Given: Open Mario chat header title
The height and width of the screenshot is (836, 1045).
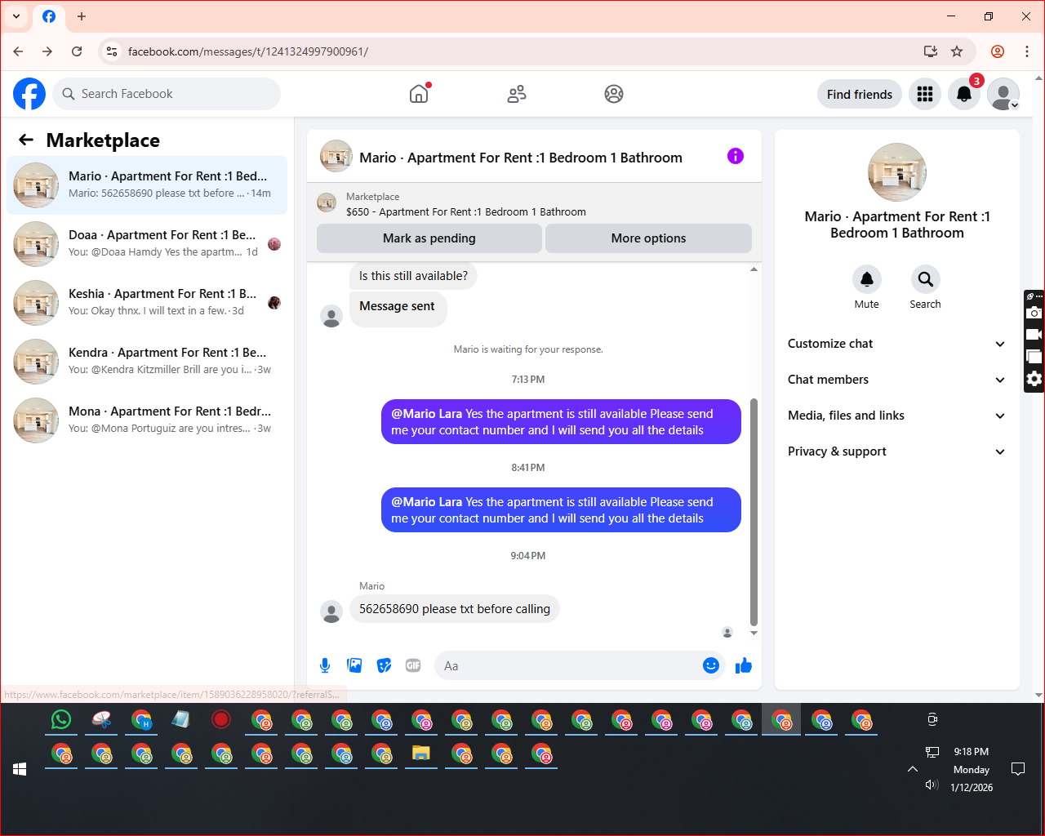Looking at the screenshot, I should coord(521,158).
